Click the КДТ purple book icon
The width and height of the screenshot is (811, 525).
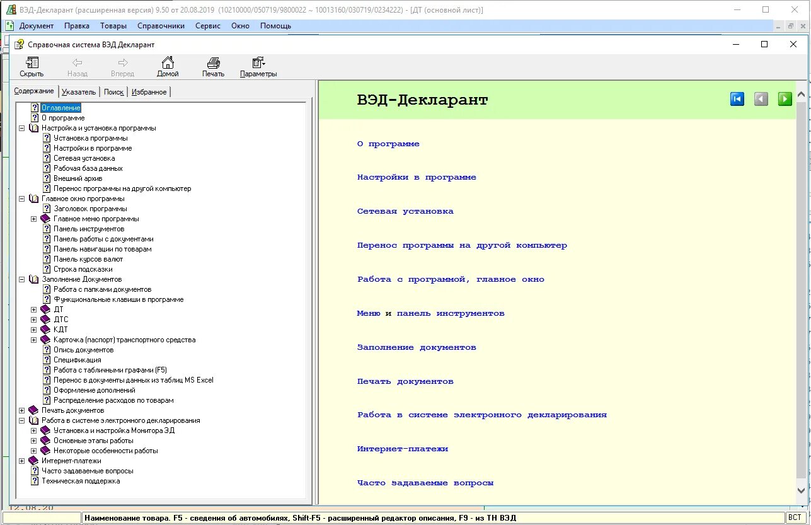pyautogui.click(x=45, y=330)
